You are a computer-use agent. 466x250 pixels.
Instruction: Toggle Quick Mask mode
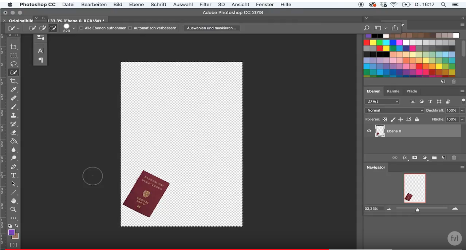(x=13, y=245)
